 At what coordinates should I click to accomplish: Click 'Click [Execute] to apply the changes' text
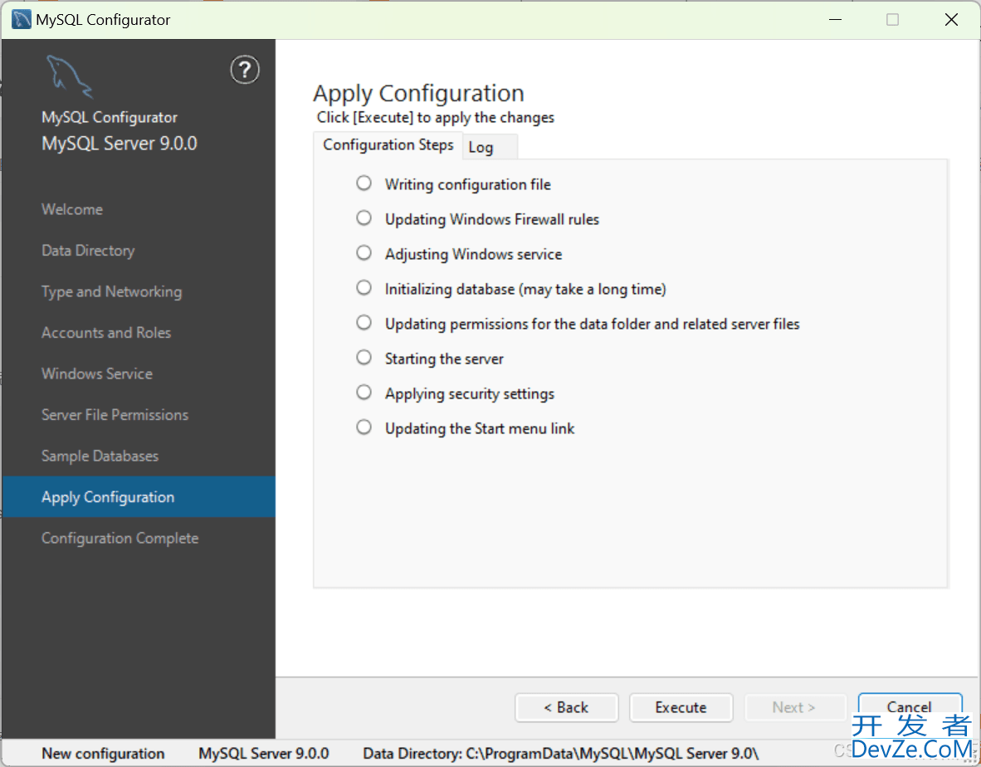click(x=436, y=118)
